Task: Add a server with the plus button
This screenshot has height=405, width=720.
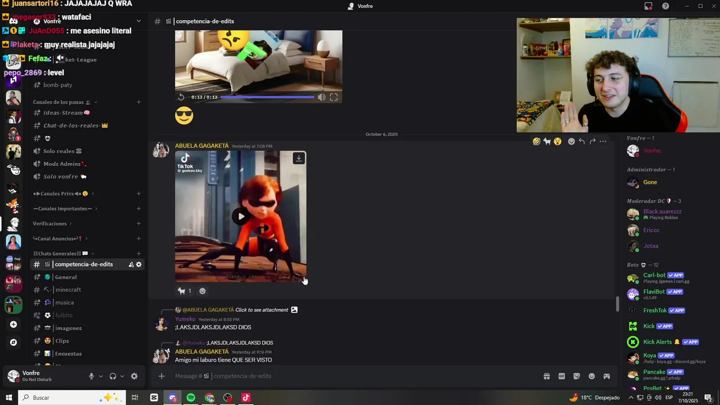Action: point(13,325)
